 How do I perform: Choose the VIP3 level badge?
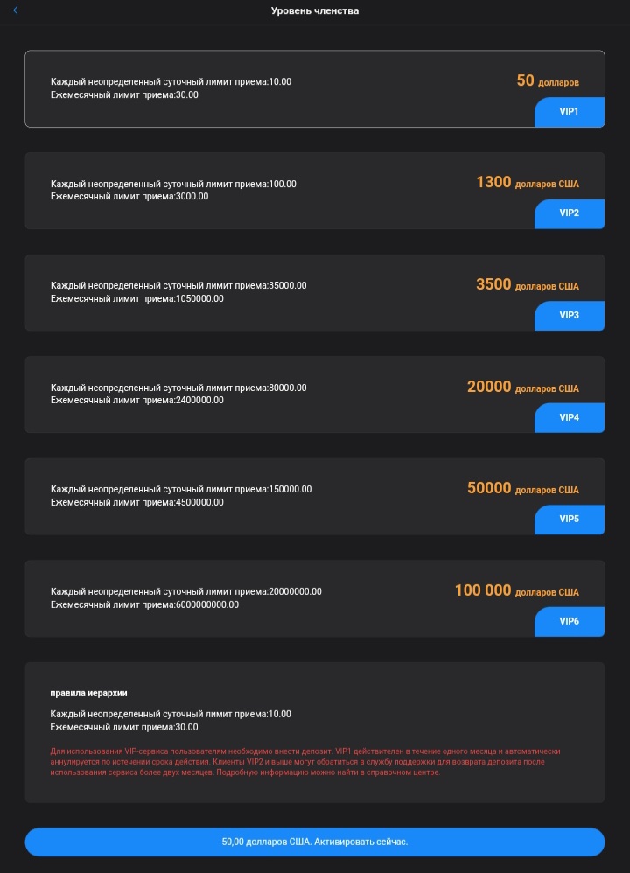click(x=569, y=315)
